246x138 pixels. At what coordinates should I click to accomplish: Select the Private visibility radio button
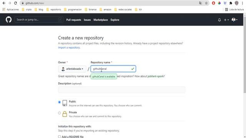(x=59, y=113)
